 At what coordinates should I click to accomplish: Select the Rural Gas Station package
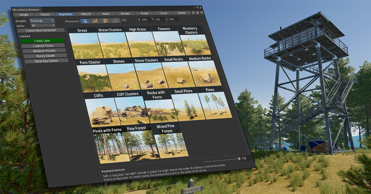tap(47, 61)
